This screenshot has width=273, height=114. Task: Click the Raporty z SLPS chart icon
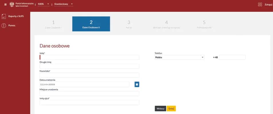[4, 17]
